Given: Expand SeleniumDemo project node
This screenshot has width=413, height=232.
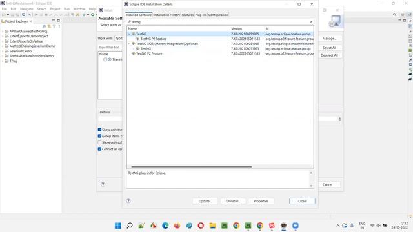Looking at the screenshot, I should pos(3,51).
